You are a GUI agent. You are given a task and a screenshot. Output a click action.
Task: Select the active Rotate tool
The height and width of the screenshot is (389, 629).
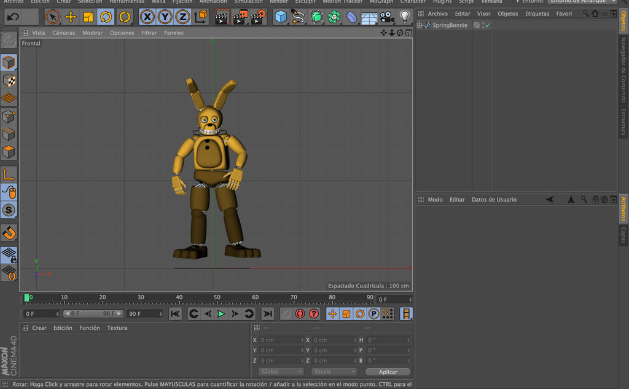click(x=106, y=17)
